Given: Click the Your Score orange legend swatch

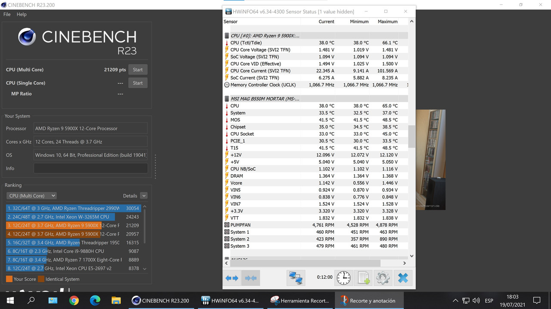Looking at the screenshot, I should pos(9,279).
